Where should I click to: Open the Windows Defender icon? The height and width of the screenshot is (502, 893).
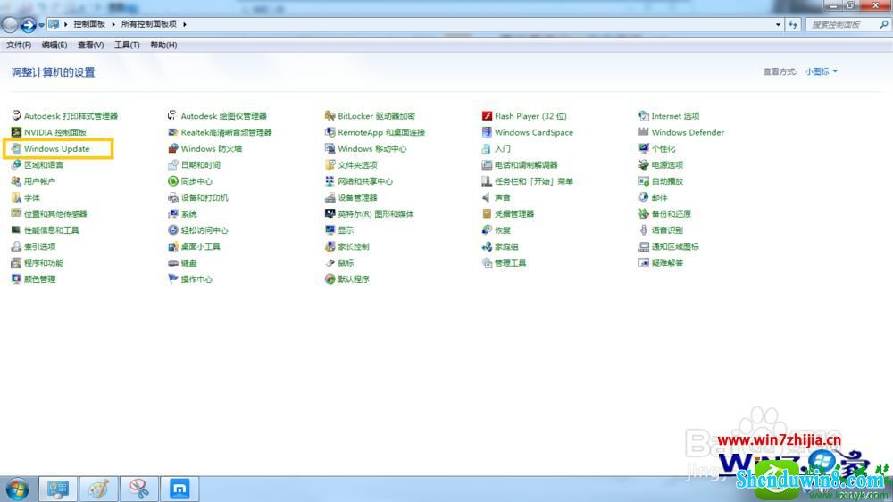644,132
